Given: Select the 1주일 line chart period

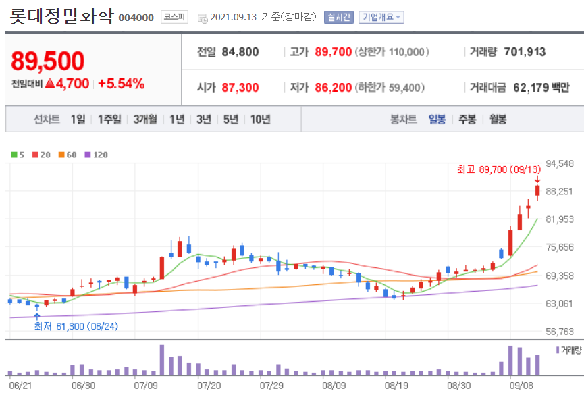Looking at the screenshot, I should [109, 120].
